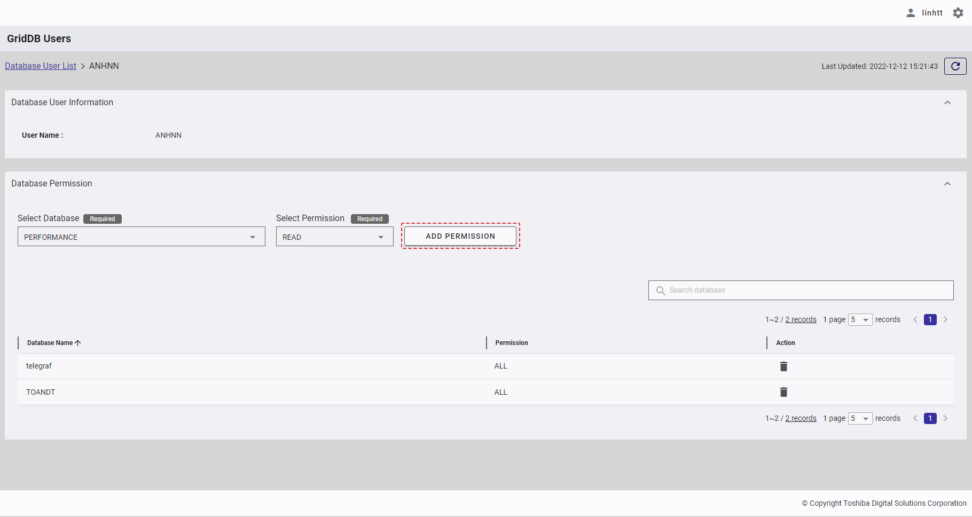Viewport: 972px width, 517px height.
Task: Go to next page in top pagination
Action: click(x=945, y=319)
